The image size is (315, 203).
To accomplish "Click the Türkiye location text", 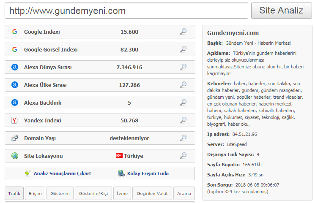I will (134, 156).
